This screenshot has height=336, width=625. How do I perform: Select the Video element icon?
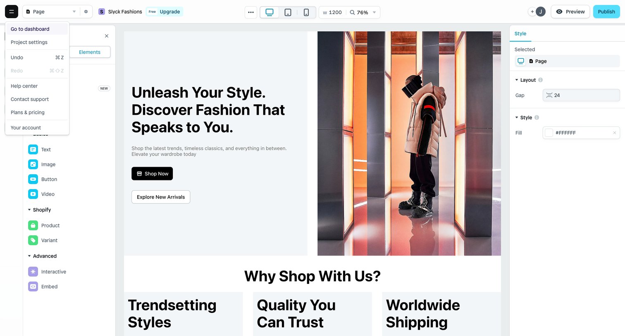pyautogui.click(x=33, y=194)
